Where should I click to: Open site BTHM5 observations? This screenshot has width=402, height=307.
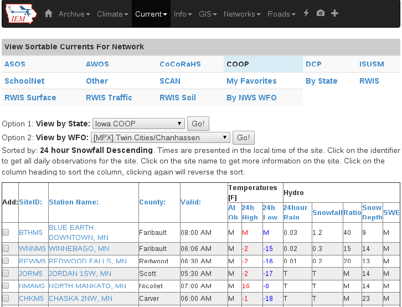coord(30,232)
